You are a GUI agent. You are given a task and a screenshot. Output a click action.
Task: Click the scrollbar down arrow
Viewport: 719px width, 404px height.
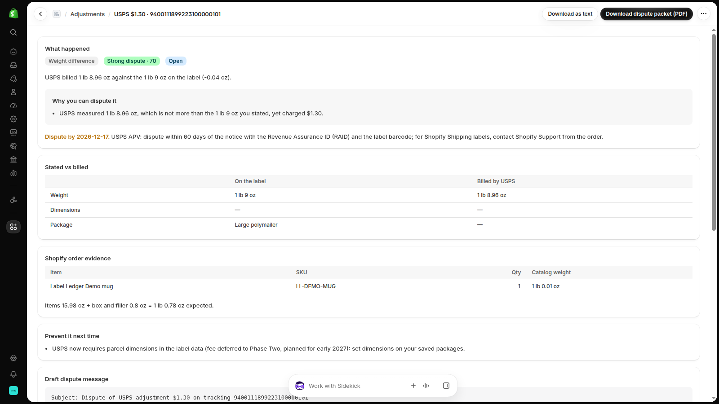(x=714, y=398)
